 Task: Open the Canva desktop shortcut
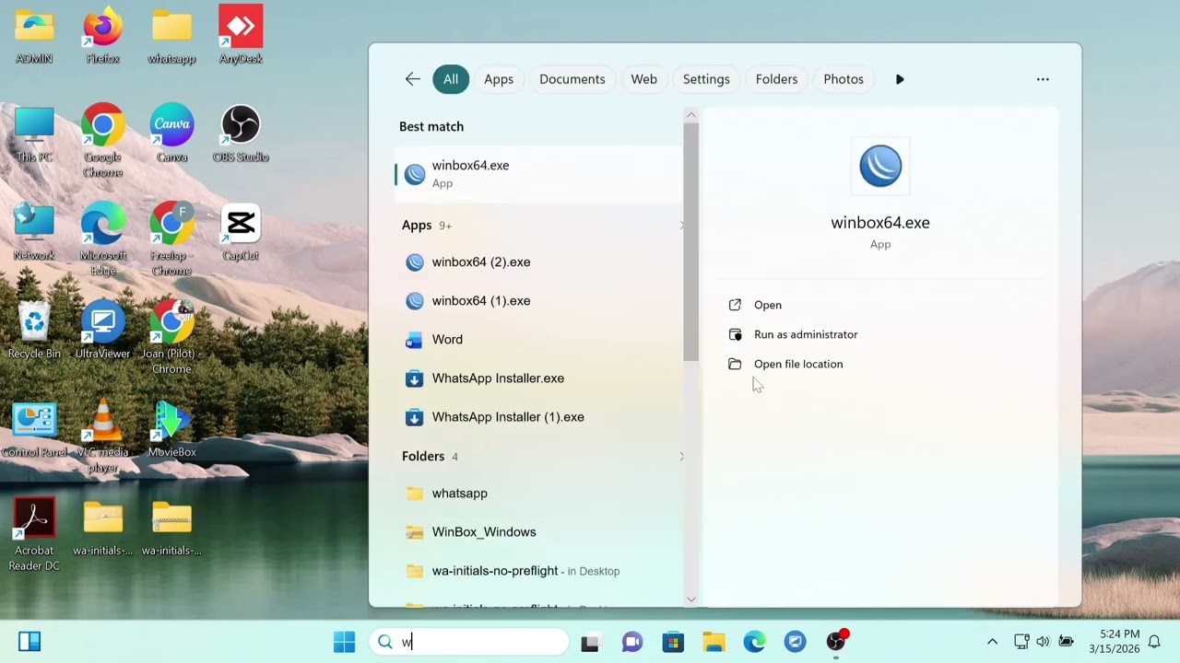pyautogui.click(x=171, y=134)
